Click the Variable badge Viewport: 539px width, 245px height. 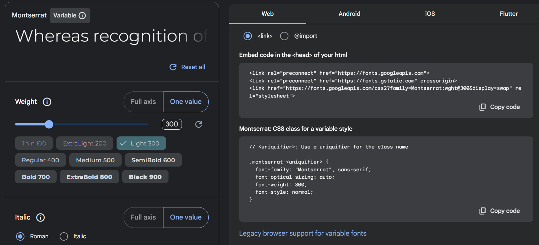coord(70,15)
